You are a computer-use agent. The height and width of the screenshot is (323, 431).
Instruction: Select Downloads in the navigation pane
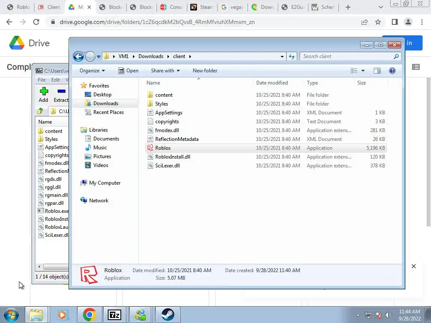[106, 103]
